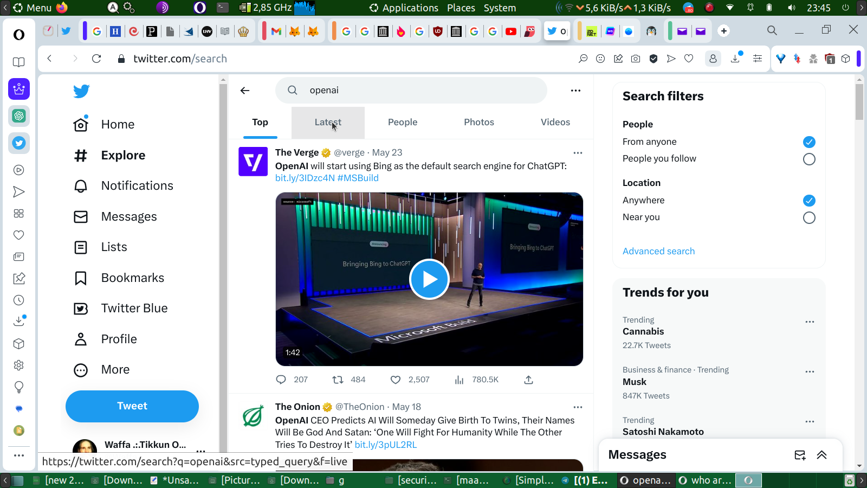The height and width of the screenshot is (488, 867).
Task: Open the Advanced search link
Action: tap(658, 252)
